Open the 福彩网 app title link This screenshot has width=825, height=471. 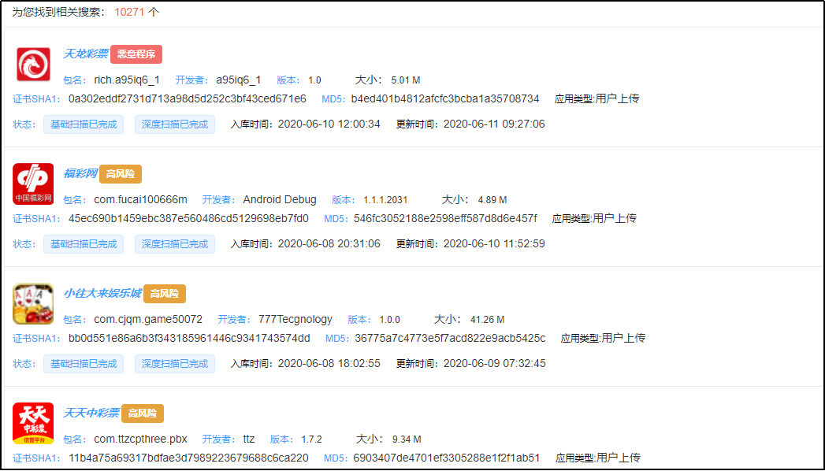80,173
